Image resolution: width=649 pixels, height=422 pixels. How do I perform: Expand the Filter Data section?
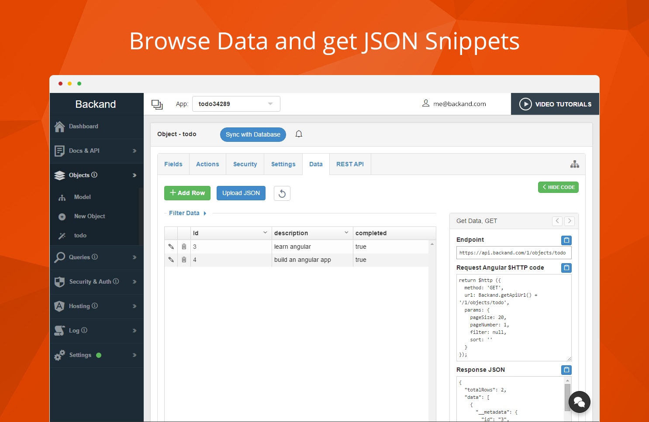pos(187,213)
